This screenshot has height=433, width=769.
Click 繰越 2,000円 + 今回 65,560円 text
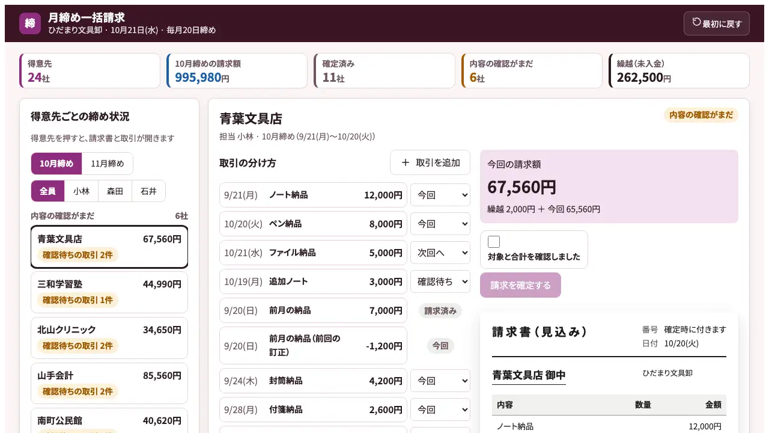544,209
